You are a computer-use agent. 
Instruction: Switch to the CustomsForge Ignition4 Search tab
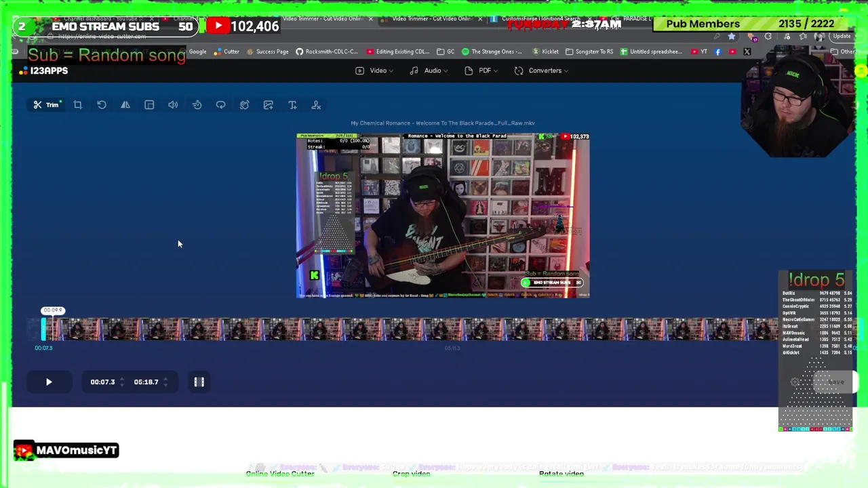(536, 18)
